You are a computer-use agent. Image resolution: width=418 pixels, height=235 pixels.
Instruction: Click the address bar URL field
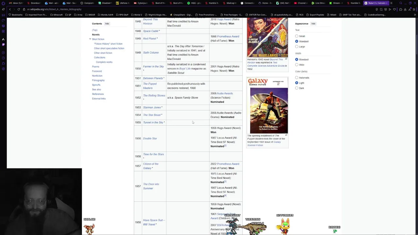(x=196, y=9)
